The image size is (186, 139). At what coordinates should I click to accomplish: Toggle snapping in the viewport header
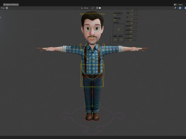click(x=97, y=8)
